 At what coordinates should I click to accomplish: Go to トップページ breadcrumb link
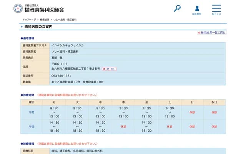point(29,19)
